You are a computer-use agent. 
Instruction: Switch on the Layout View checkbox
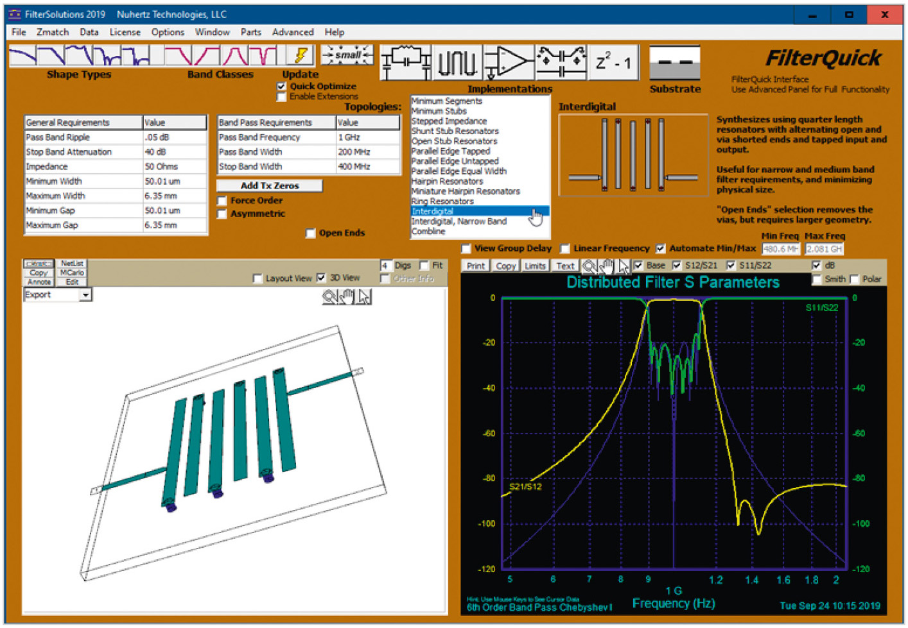coord(258,278)
